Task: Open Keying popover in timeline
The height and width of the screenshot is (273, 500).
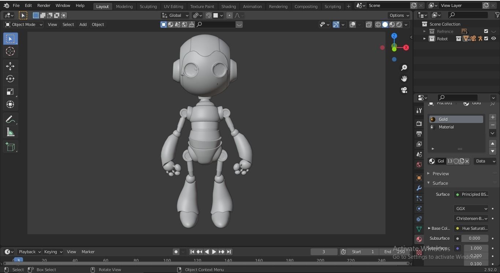Action: 53,252
